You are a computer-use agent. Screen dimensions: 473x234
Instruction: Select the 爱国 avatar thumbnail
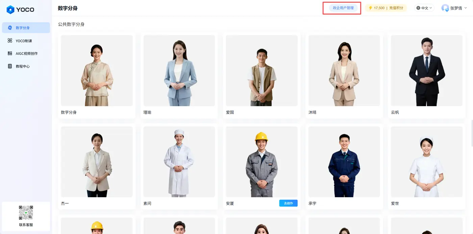tap(262, 70)
